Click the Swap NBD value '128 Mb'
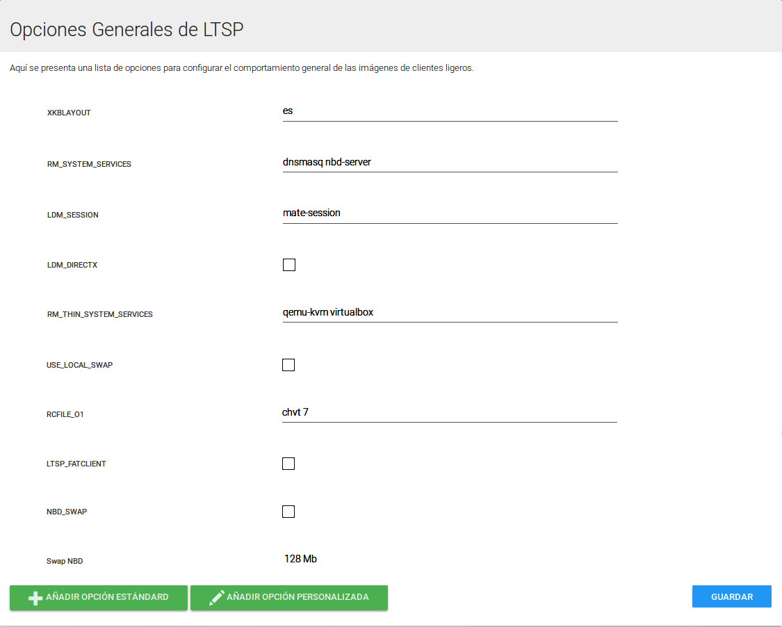 click(300, 559)
